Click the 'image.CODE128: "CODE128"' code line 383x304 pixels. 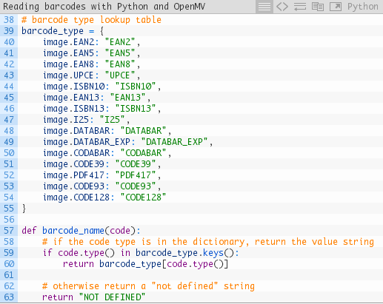(x=104, y=197)
